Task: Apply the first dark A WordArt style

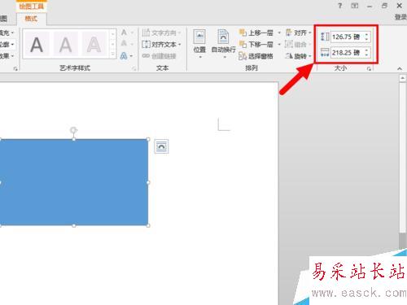Action: [x=37, y=45]
